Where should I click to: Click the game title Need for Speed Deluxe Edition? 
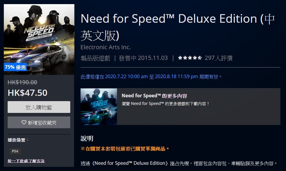coord(178,27)
